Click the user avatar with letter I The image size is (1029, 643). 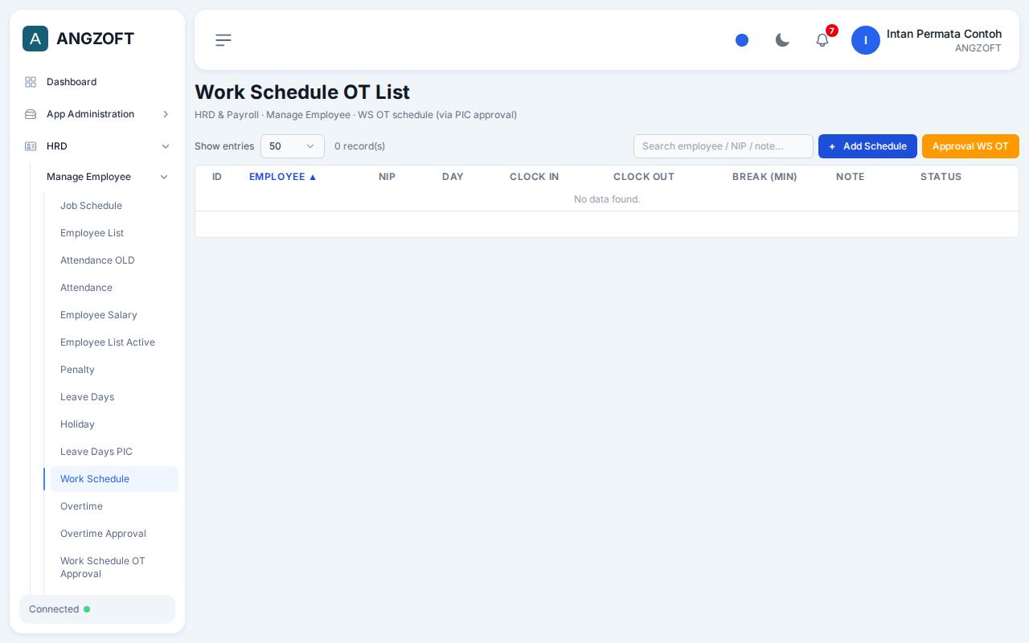(x=866, y=40)
